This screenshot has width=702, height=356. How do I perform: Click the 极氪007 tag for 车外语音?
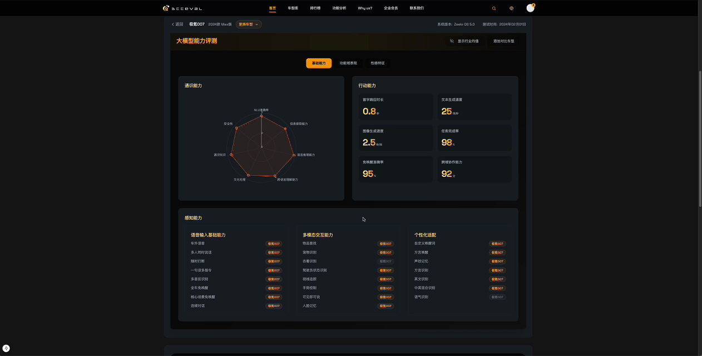pos(274,244)
